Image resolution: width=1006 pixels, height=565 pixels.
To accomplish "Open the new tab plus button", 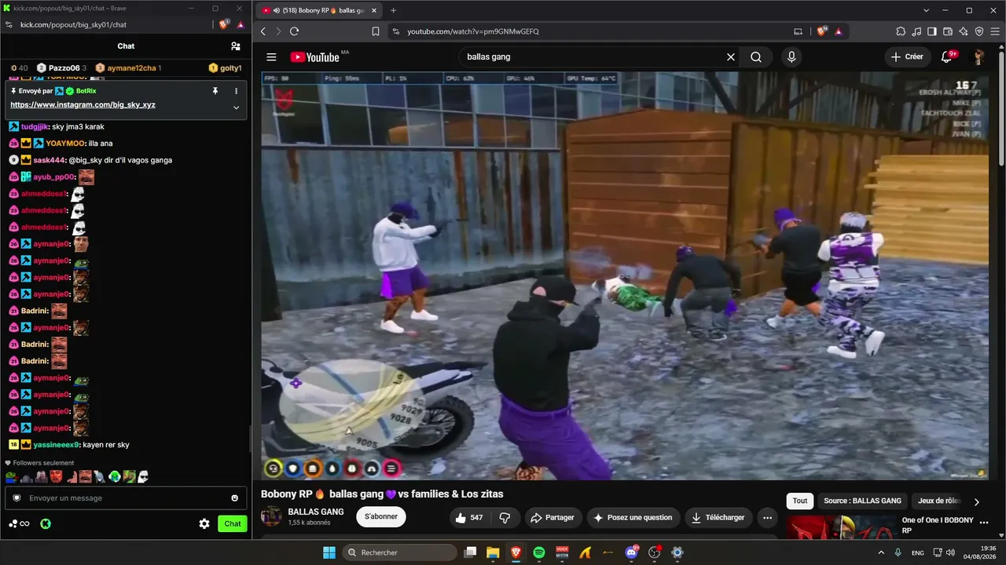I will (x=393, y=10).
